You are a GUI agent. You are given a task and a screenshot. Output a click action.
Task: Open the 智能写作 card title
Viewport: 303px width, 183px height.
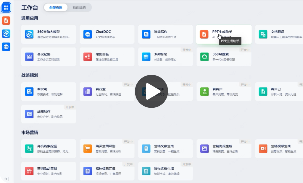coord(161,32)
